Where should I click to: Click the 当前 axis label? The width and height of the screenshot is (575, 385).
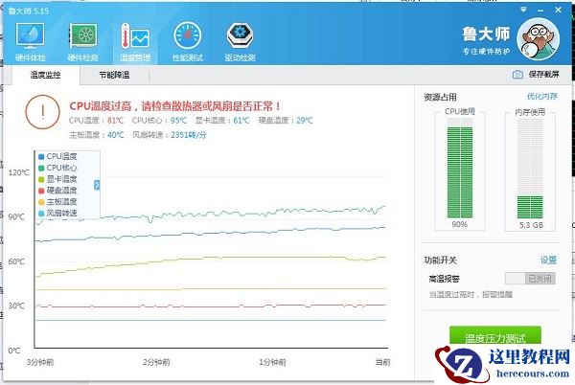pyautogui.click(x=382, y=362)
